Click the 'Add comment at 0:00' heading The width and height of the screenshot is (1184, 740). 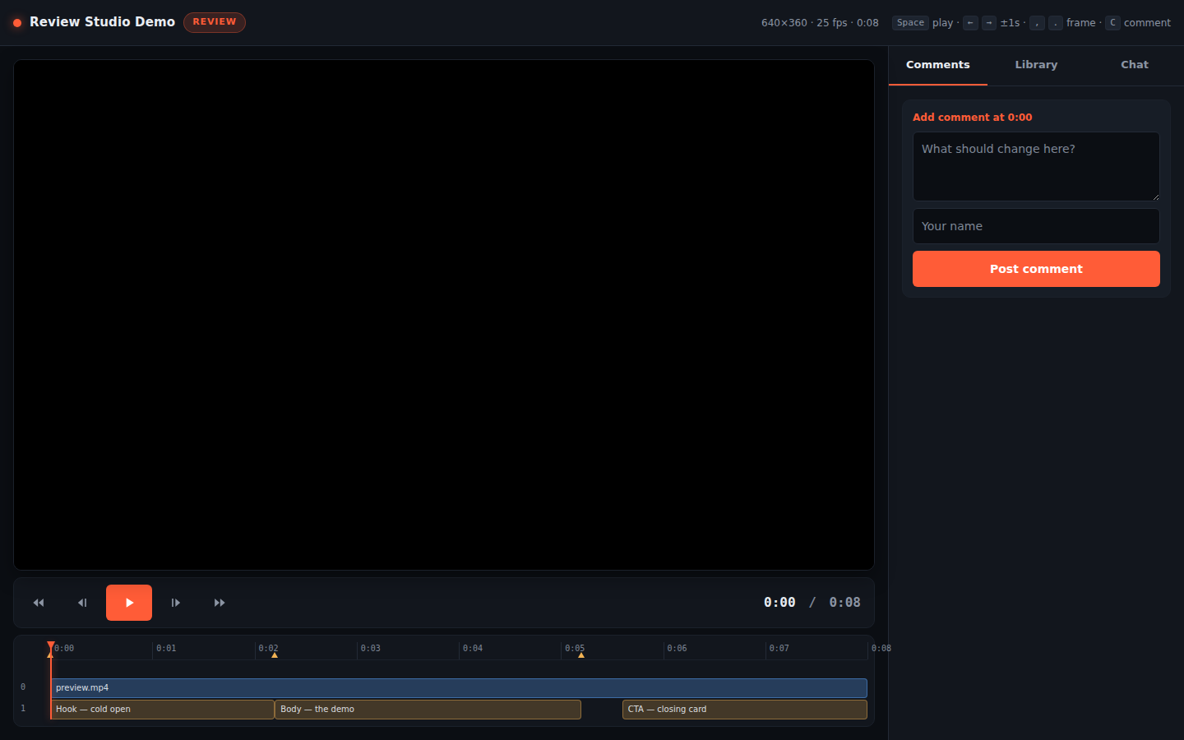[972, 118]
